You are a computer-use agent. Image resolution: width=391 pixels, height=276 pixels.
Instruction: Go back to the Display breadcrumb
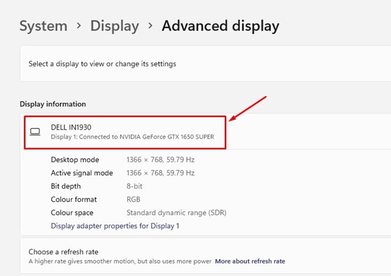[x=114, y=26]
